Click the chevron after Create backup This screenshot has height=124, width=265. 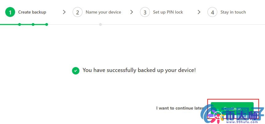click(64, 12)
